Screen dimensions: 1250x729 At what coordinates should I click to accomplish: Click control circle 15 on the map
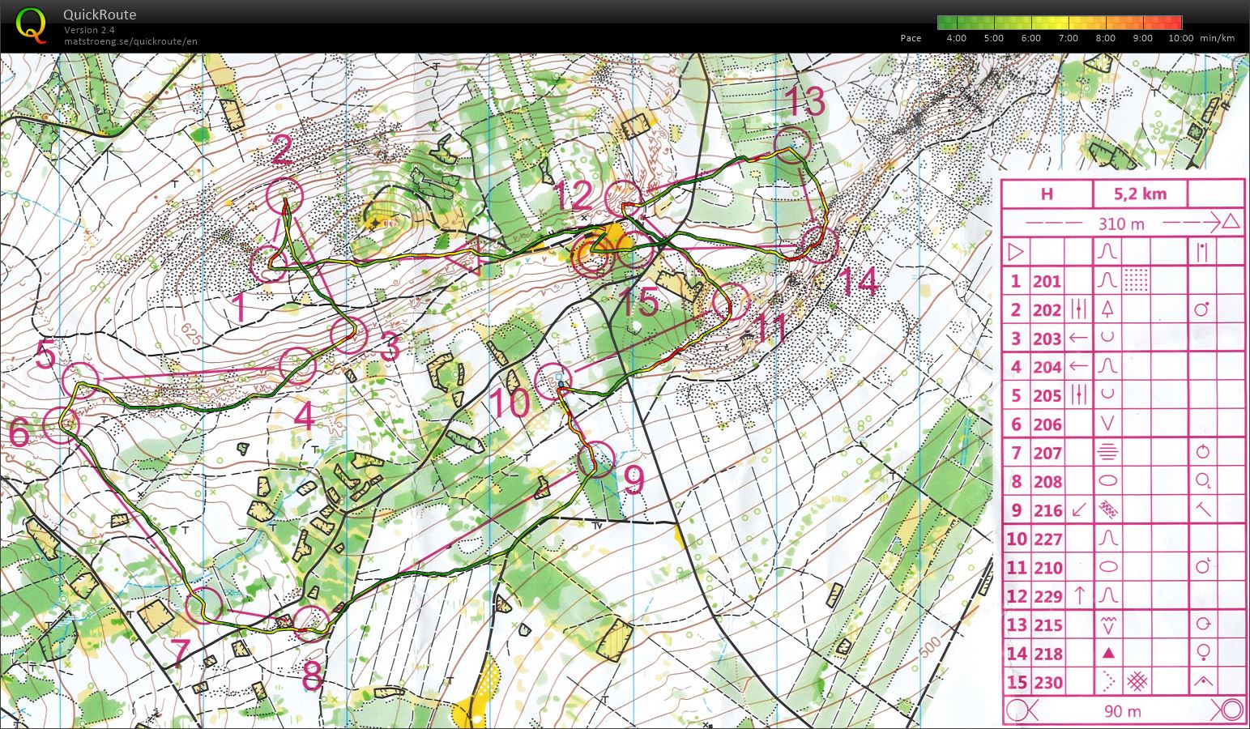[x=635, y=249]
